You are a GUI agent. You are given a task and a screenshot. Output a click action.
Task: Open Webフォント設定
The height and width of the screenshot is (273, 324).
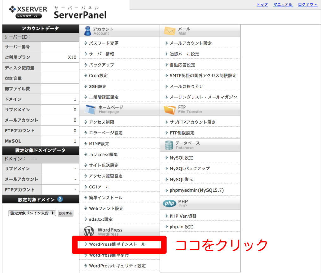[x=106, y=208]
